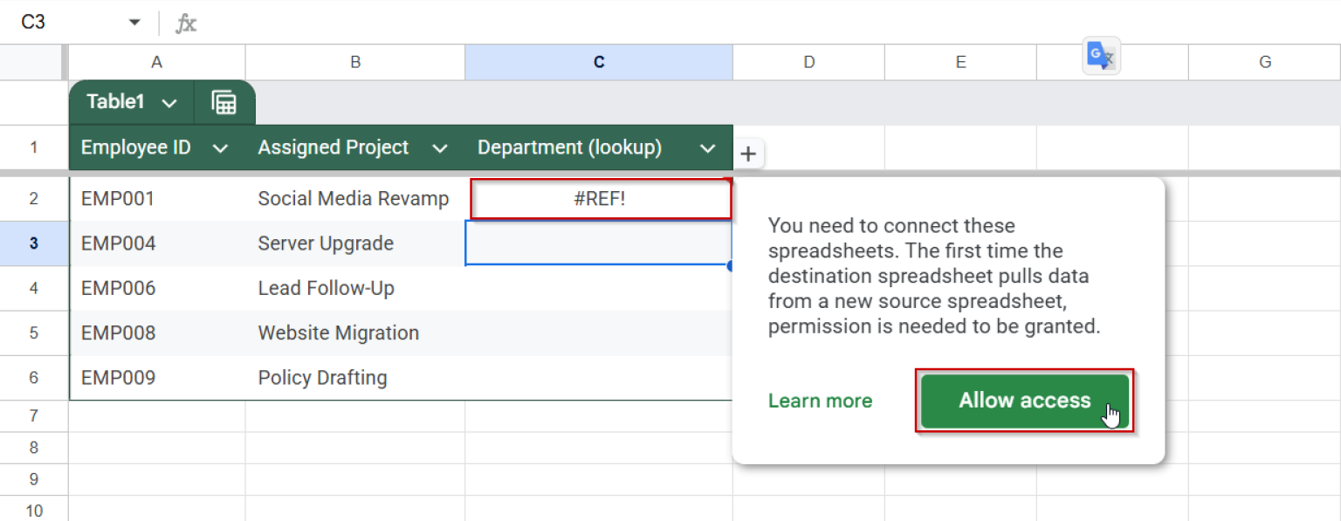Image resolution: width=1341 pixels, height=521 pixels.
Task: Click the fx formula bar icon
Action: click(x=186, y=22)
